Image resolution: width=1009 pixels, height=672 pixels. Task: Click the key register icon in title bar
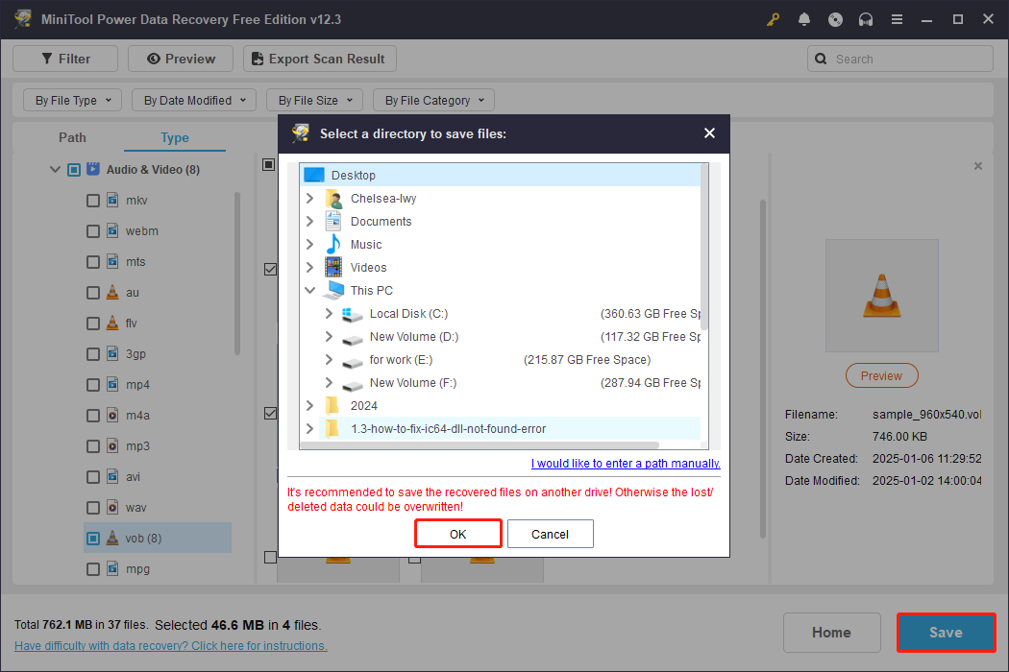pyautogui.click(x=773, y=19)
